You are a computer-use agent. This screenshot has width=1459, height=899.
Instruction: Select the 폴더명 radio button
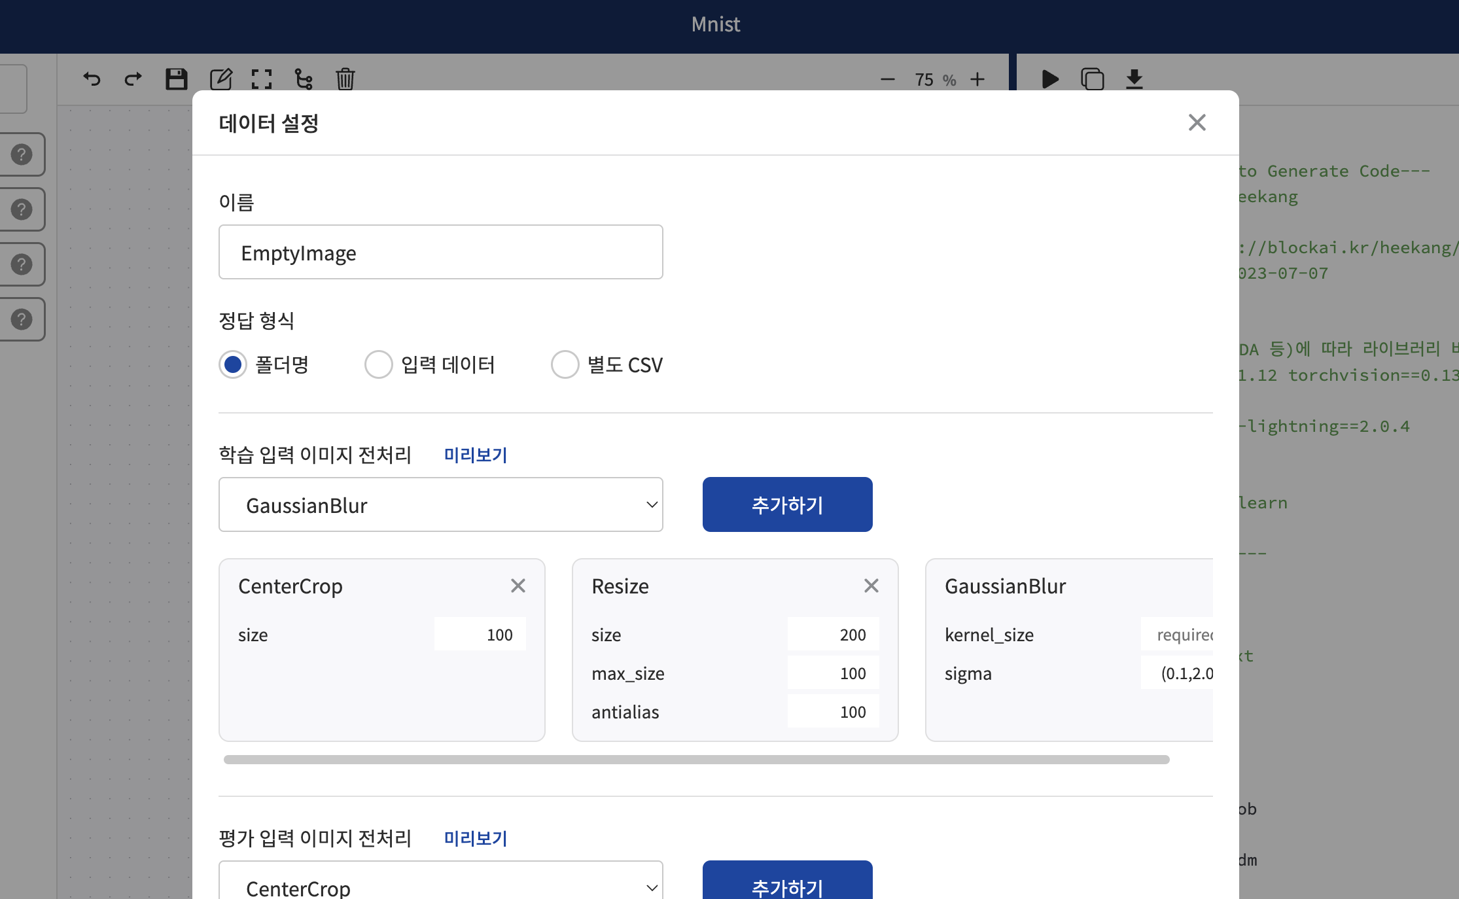coord(232,364)
